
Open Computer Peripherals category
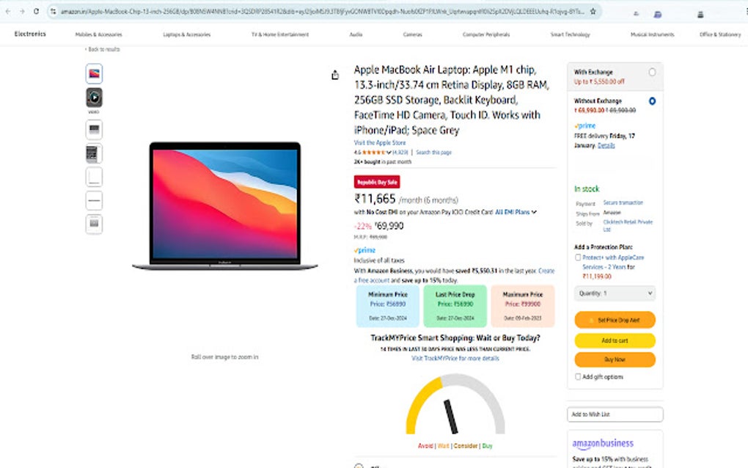(486, 34)
